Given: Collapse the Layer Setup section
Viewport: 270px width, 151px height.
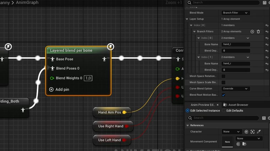Looking at the screenshot, I should pos(187,19).
